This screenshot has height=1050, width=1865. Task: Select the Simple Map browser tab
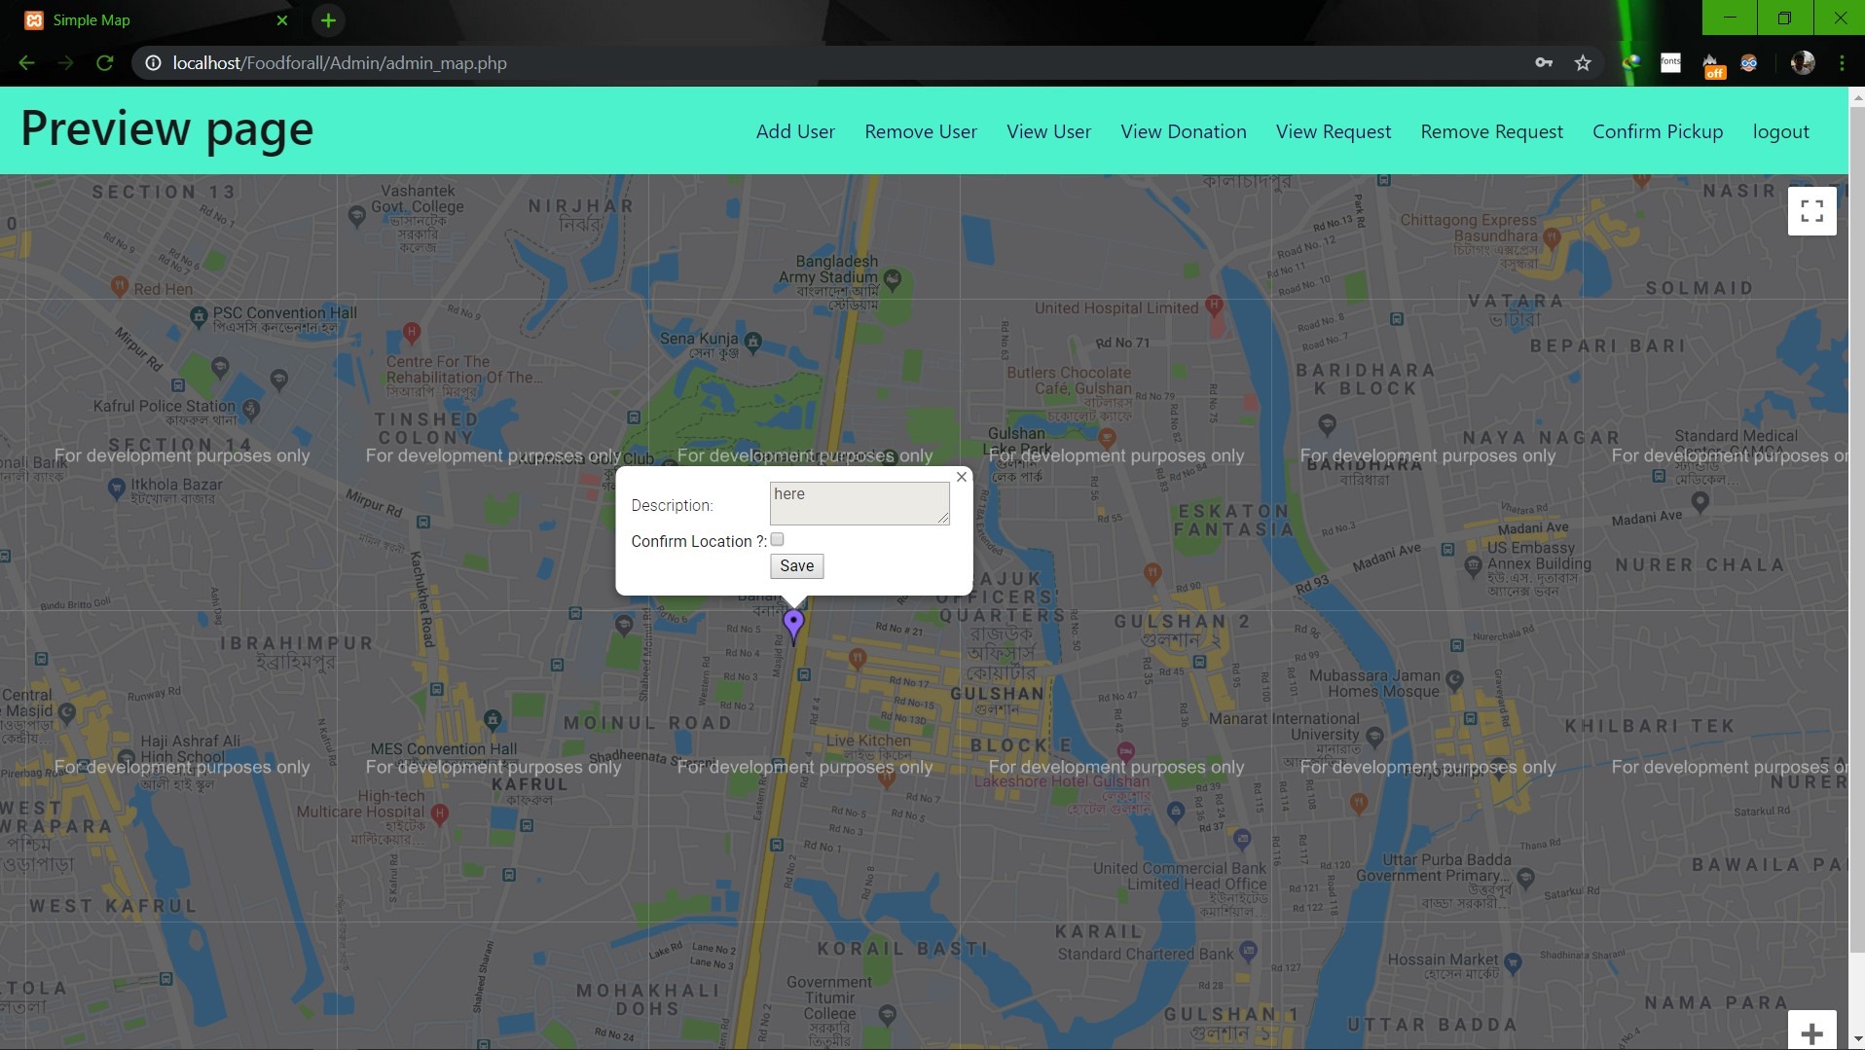coord(156,20)
